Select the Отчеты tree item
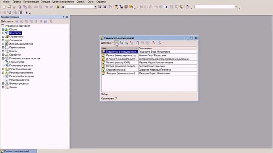The width and height of the screenshot is (273, 153). pos(13,51)
